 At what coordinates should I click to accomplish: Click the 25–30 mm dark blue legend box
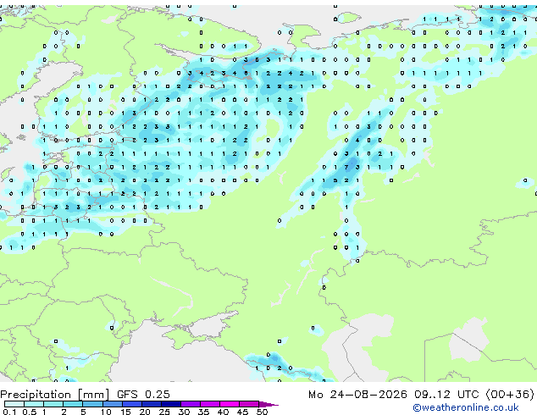[x=171, y=404]
